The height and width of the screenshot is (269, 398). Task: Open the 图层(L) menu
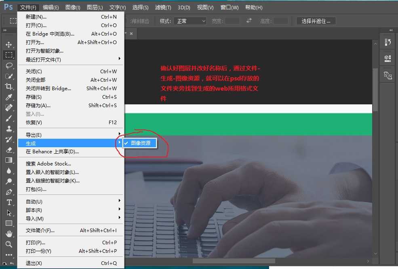(95, 7)
